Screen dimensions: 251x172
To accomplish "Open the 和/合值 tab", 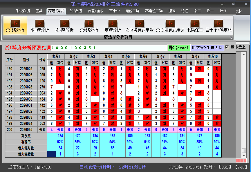I will click(x=76, y=11).
